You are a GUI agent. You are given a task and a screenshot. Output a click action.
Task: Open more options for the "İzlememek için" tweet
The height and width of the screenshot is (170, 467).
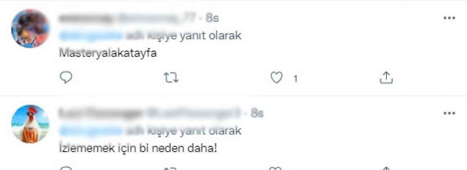click(x=449, y=113)
